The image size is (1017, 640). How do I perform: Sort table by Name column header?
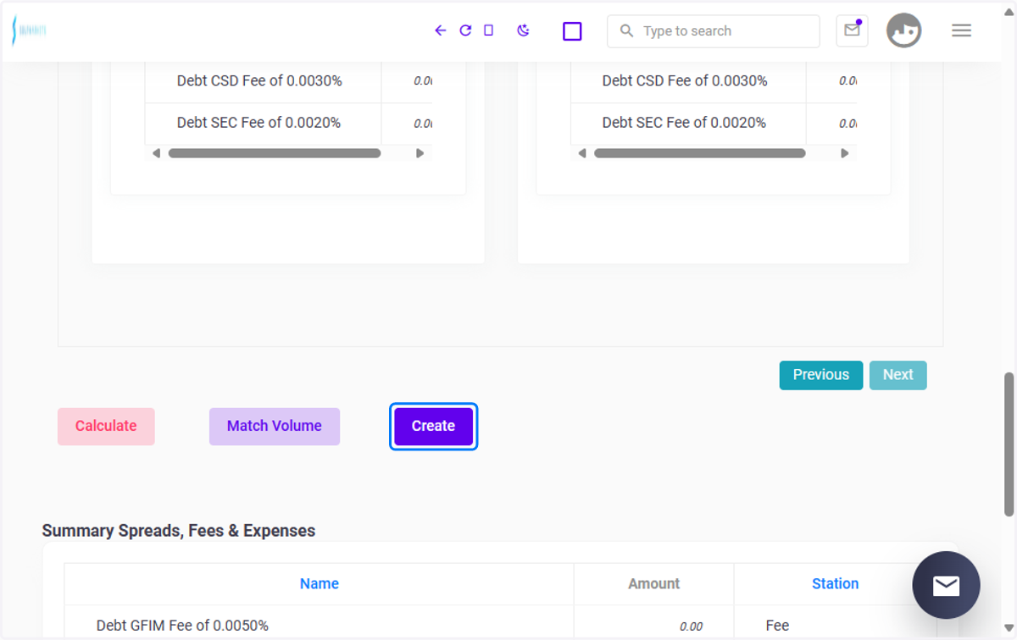pyautogui.click(x=320, y=583)
